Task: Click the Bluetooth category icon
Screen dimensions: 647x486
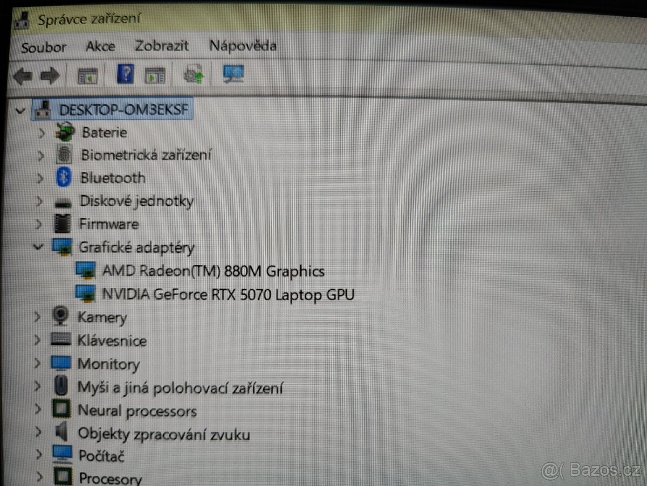Action: point(64,178)
